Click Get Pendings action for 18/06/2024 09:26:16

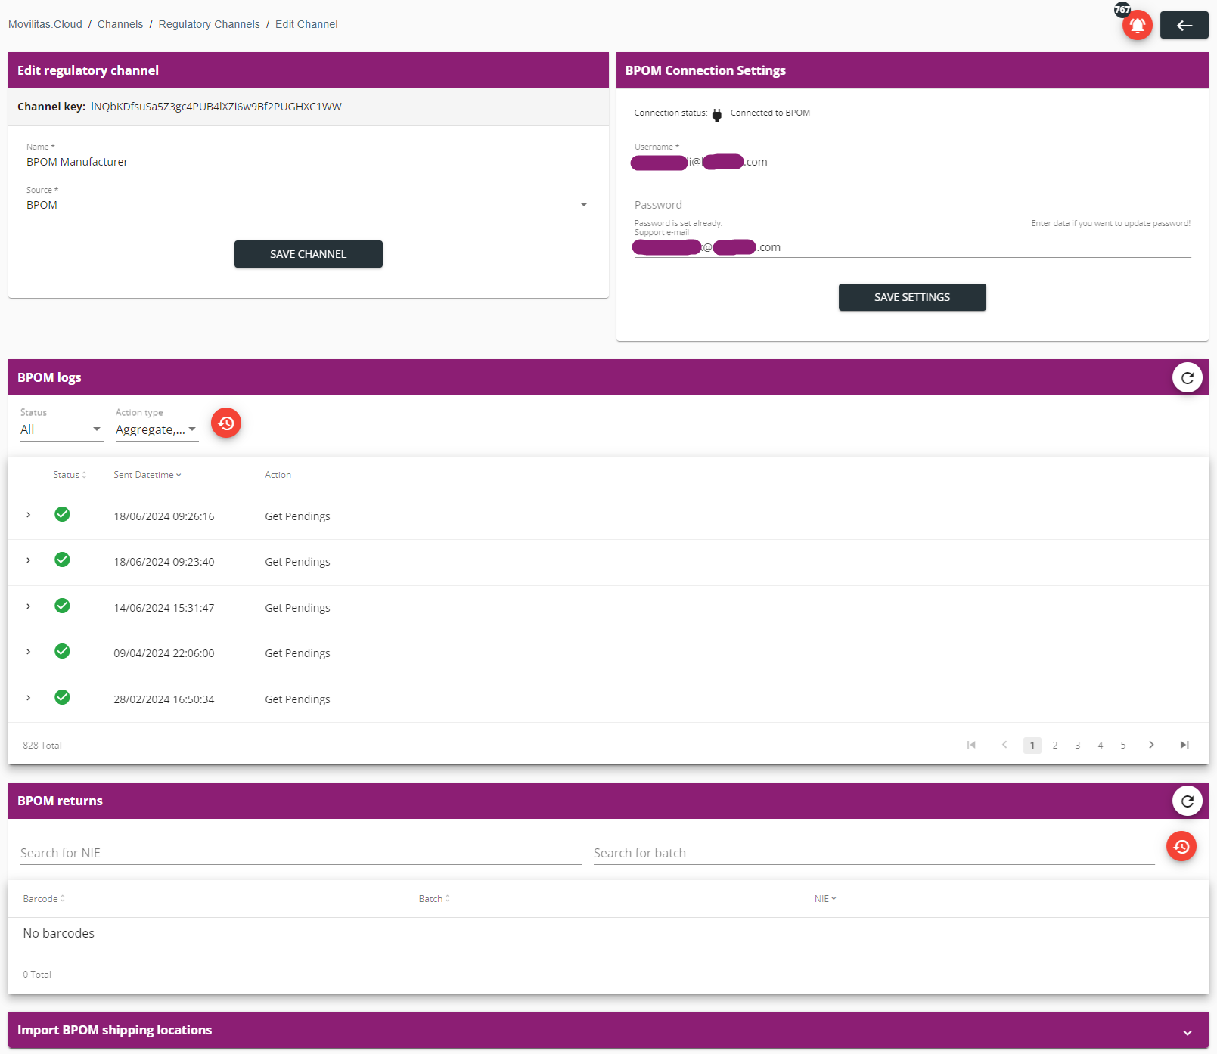[297, 516]
